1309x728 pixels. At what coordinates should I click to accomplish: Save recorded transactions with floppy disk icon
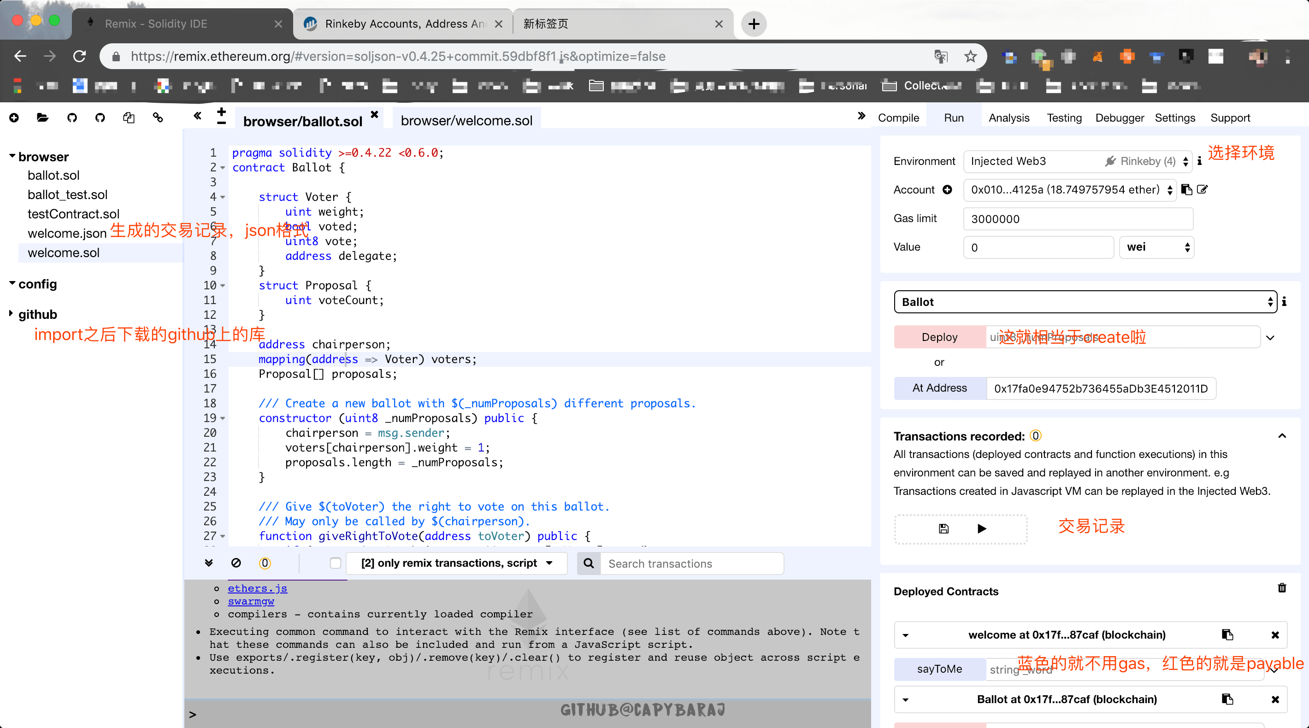(943, 529)
